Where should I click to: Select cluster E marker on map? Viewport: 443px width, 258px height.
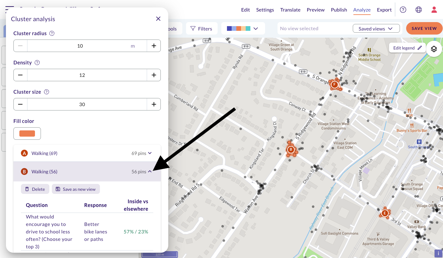click(x=385, y=213)
